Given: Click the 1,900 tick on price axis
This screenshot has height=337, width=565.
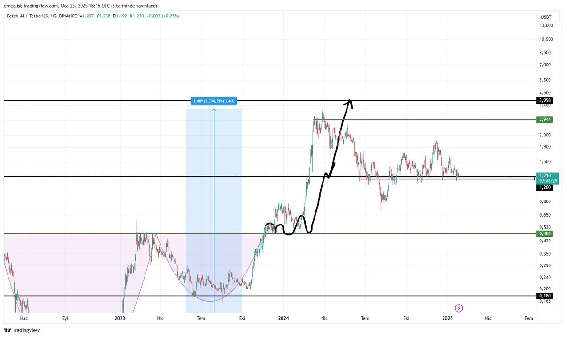Looking at the screenshot, I should pyautogui.click(x=546, y=147).
